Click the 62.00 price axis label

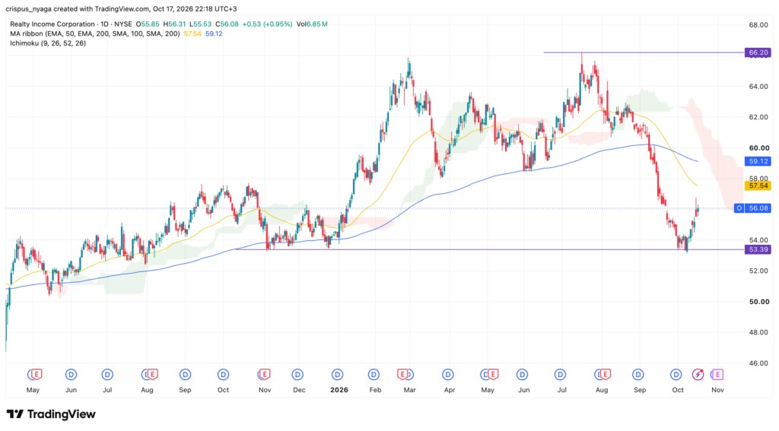(x=758, y=117)
